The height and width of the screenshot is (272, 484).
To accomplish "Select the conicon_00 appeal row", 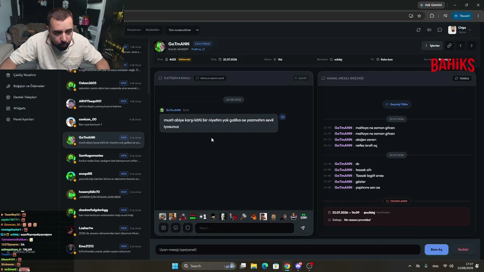I will 104,122.
